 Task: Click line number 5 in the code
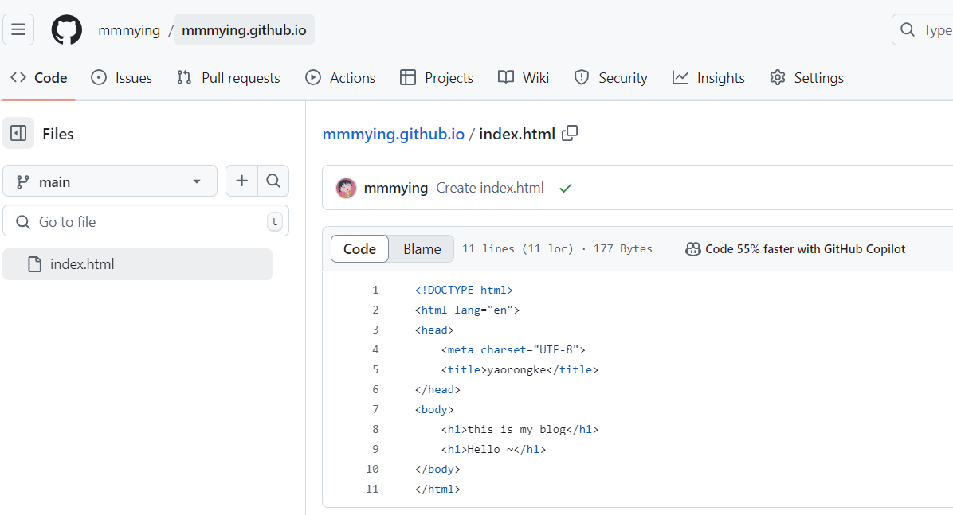375,370
